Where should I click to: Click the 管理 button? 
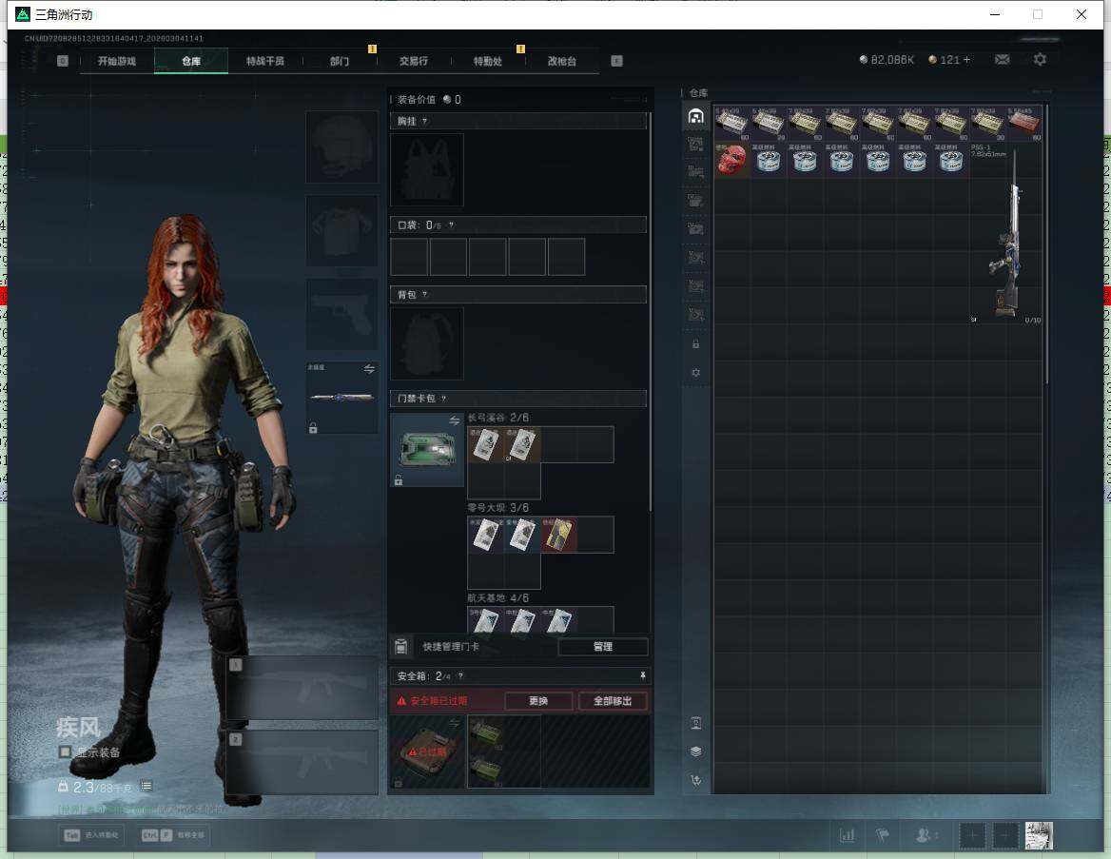[602, 647]
